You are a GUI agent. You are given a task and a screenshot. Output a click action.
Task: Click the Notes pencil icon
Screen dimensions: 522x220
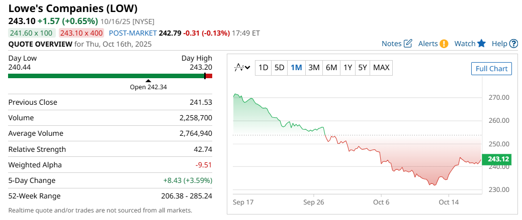point(408,44)
